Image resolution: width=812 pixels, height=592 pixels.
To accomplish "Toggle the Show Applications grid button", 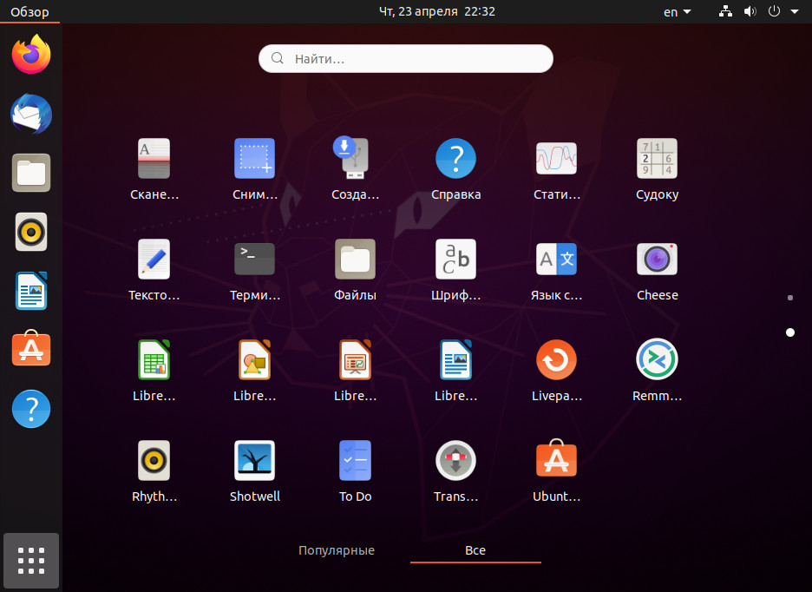I will coord(31,561).
